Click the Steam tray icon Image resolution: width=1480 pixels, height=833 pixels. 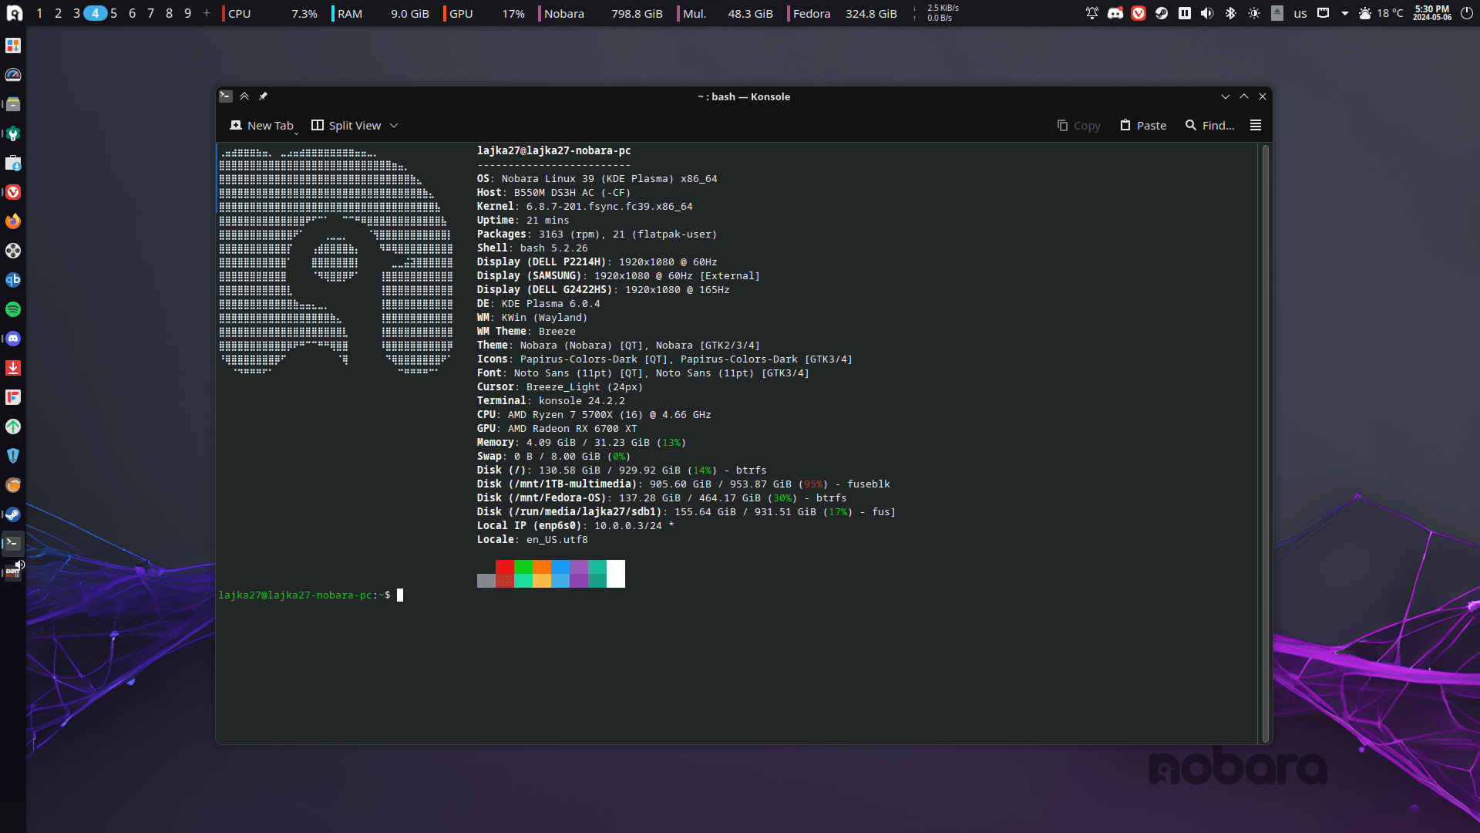pyautogui.click(x=1162, y=13)
